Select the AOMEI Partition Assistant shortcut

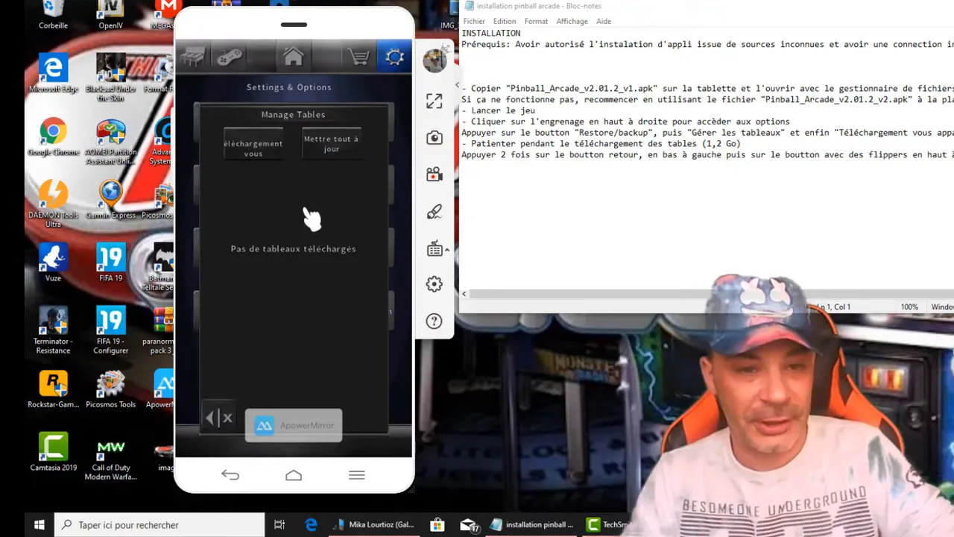pos(110,142)
